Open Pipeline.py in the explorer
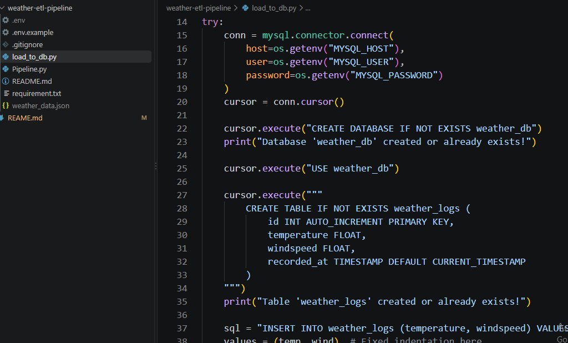This screenshot has height=343, width=568. point(29,69)
